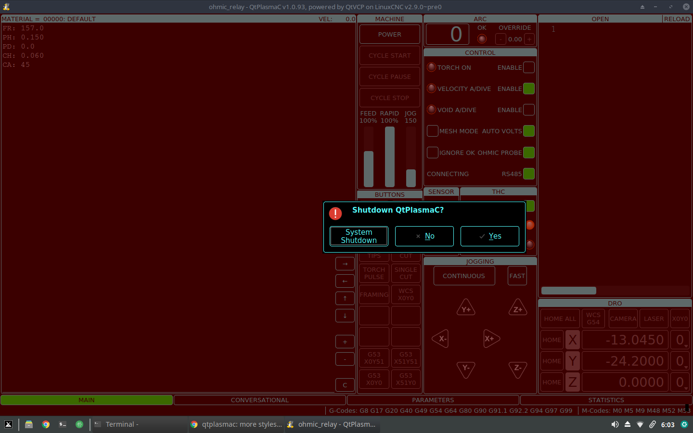Click CONTINUOUS jog mode button
The width and height of the screenshot is (693, 433).
(464, 276)
